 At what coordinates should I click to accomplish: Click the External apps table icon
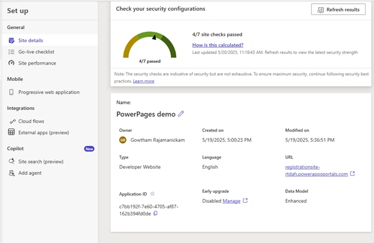click(x=11, y=132)
